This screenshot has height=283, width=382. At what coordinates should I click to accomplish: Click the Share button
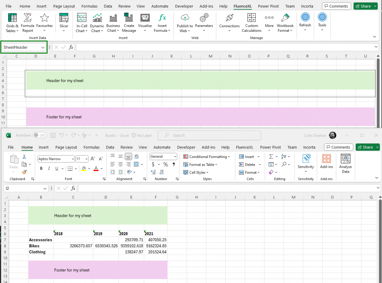[365, 6]
